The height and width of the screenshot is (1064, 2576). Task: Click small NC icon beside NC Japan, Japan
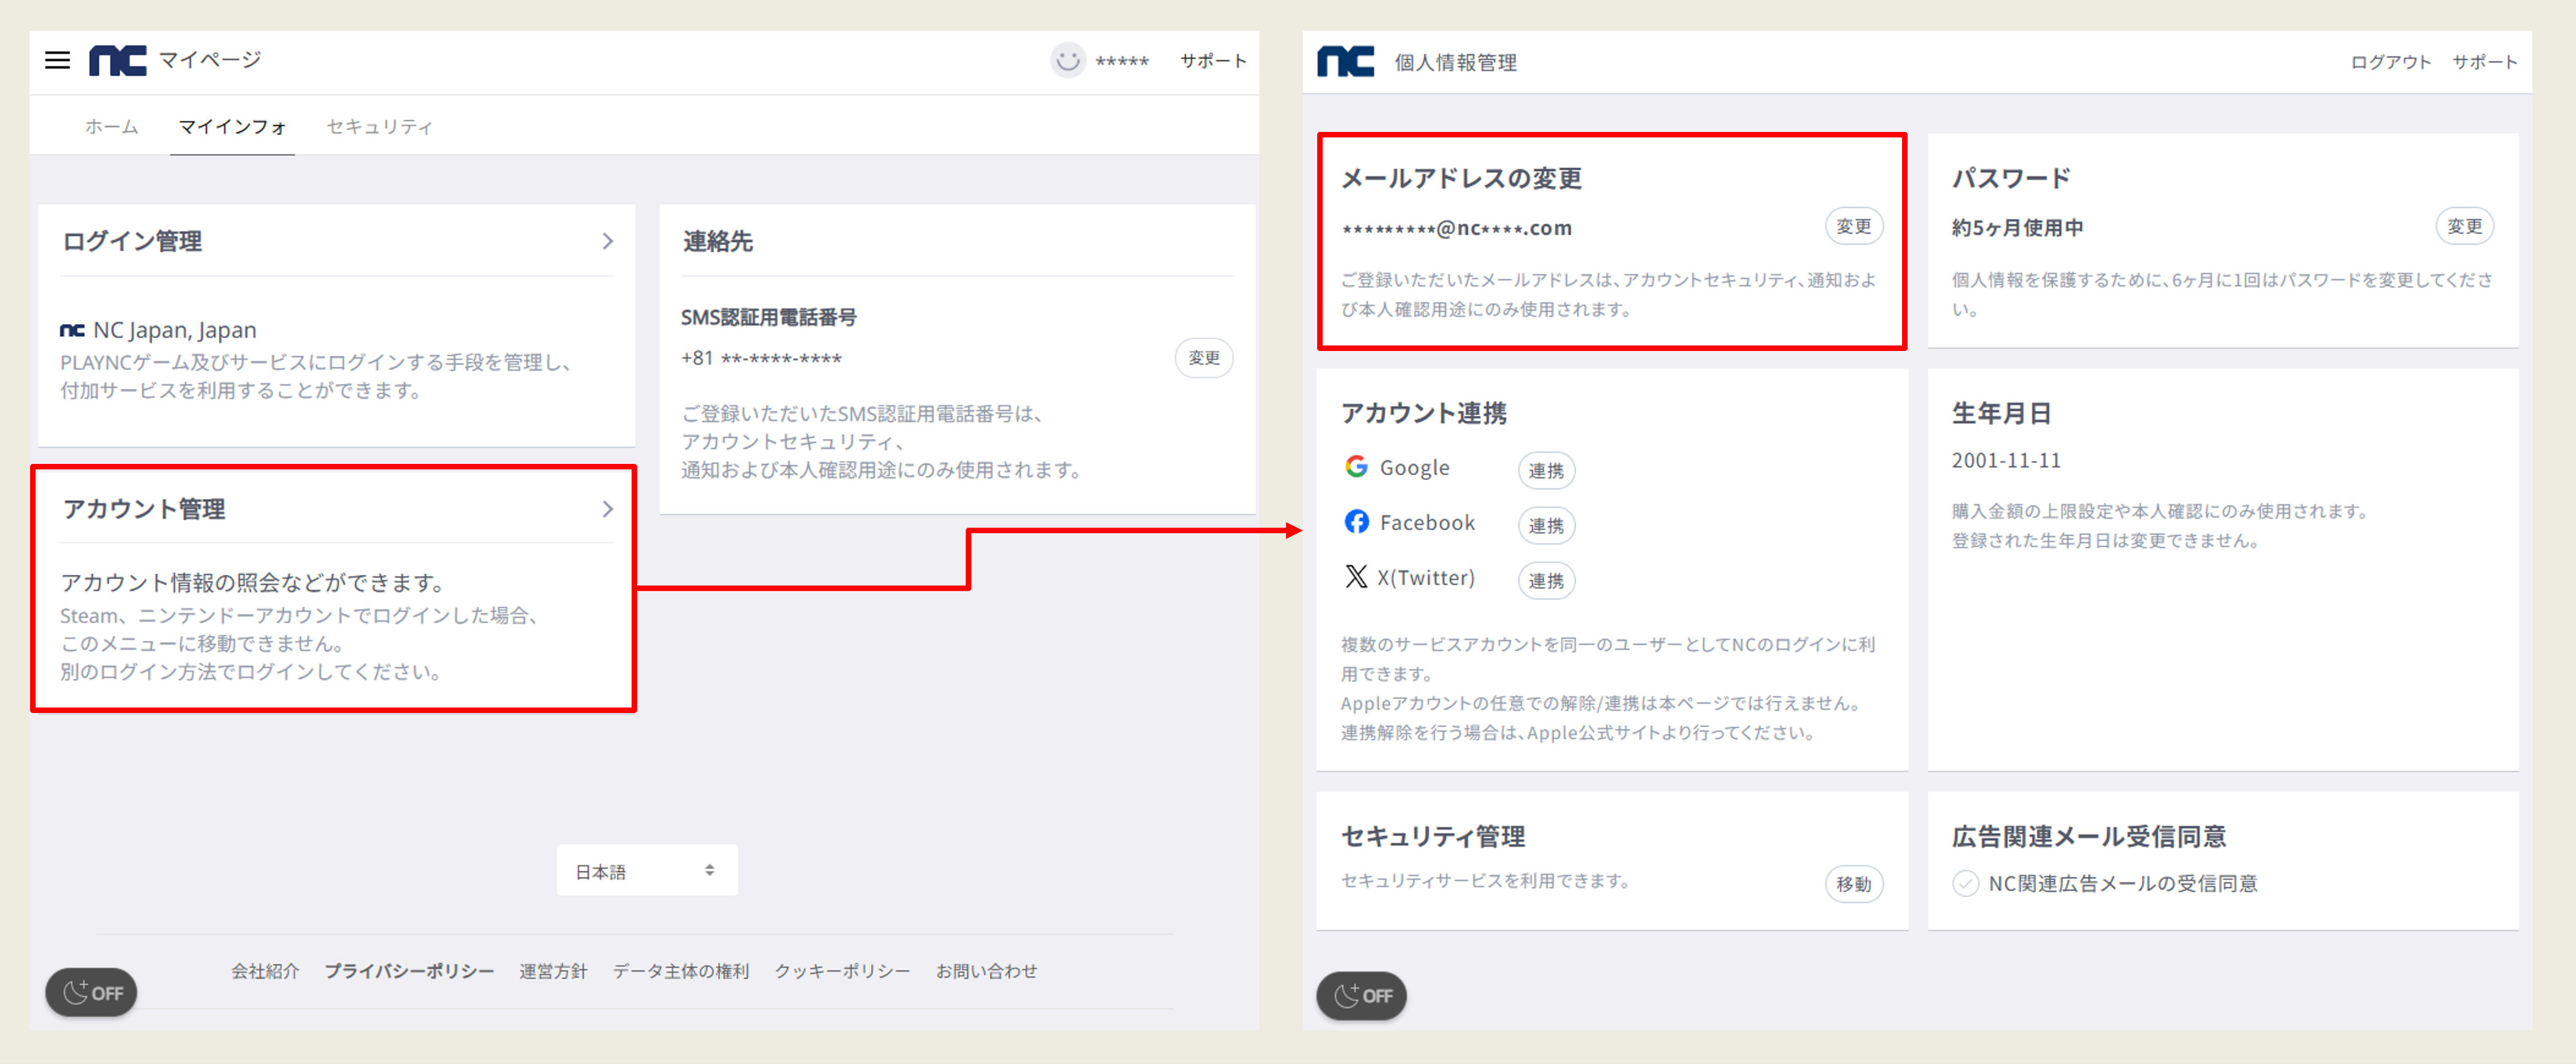(72, 330)
